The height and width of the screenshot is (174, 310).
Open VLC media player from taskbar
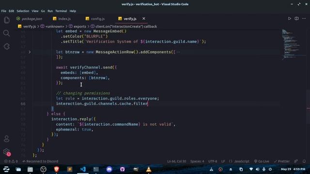tap(149, 169)
